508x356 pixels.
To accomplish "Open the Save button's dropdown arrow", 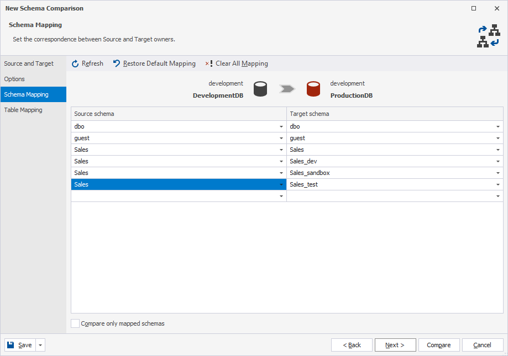I will tap(39, 344).
